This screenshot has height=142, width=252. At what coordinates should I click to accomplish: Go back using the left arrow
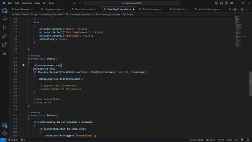click(x=74, y=3)
